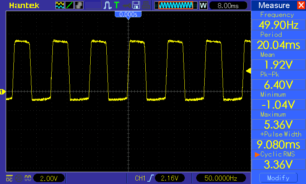Select the Period measurement label
The height and width of the screenshot is (184, 306).
pyautogui.click(x=271, y=35)
